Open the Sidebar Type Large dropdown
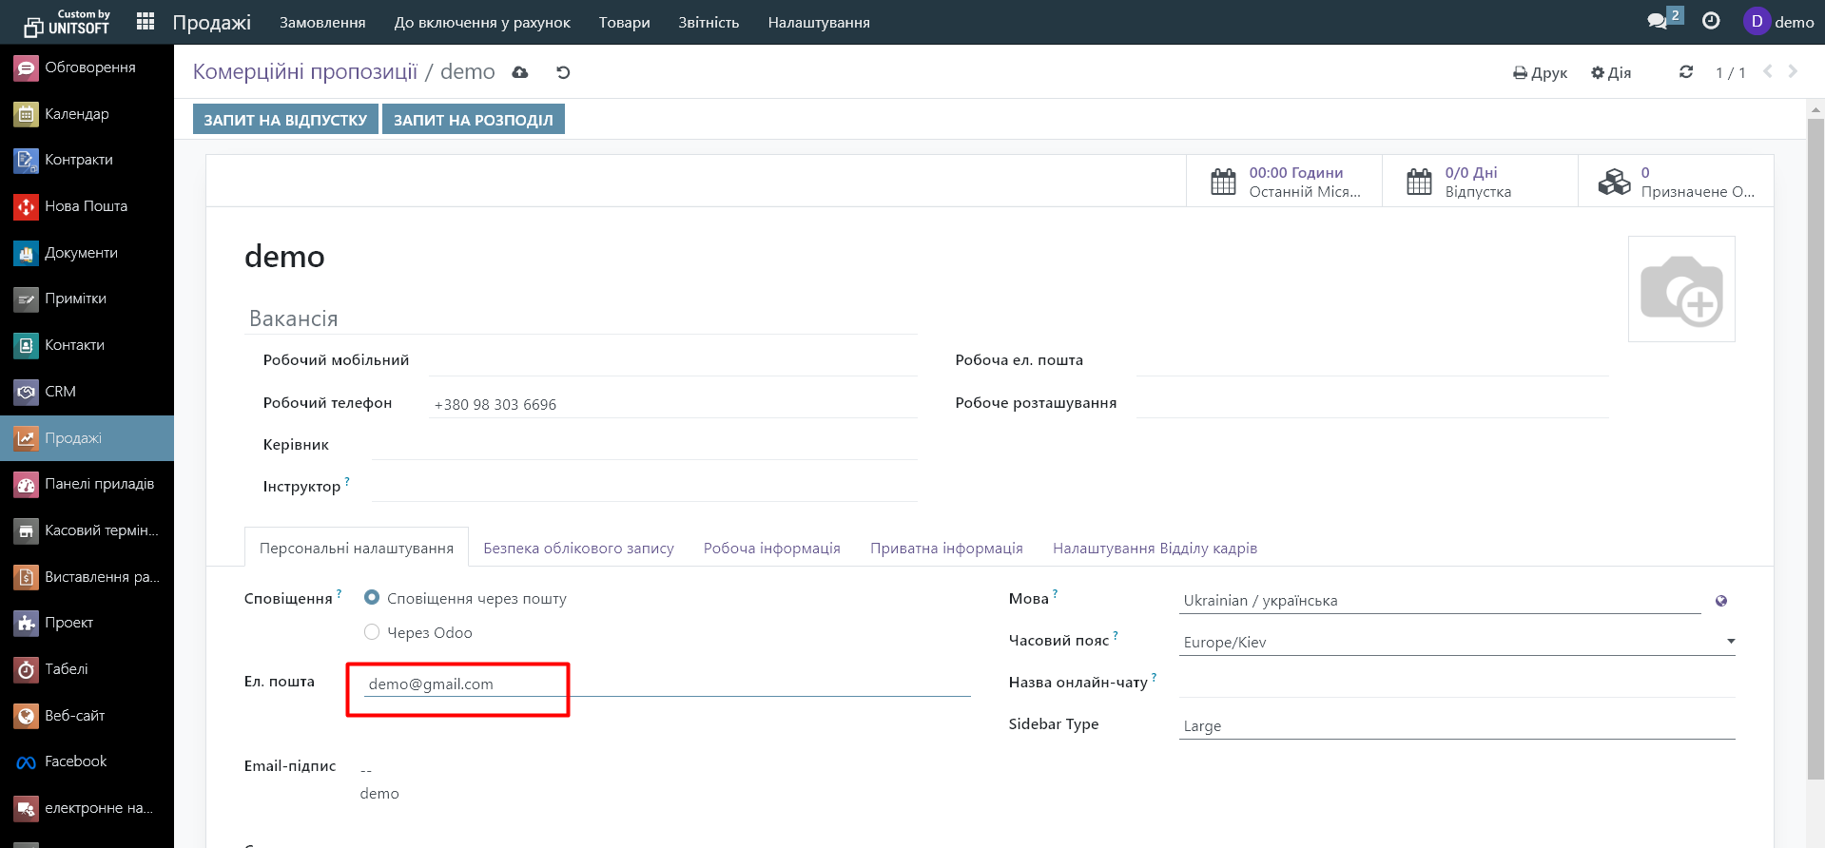1825x848 pixels. tap(1455, 725)
